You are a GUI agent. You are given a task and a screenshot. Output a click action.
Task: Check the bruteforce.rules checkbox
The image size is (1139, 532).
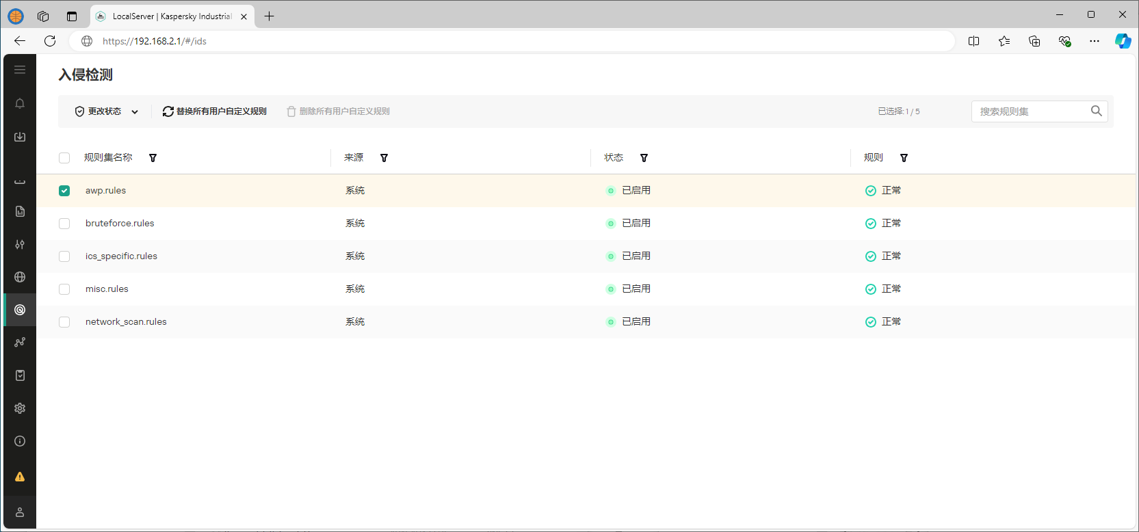click(64, 224)
